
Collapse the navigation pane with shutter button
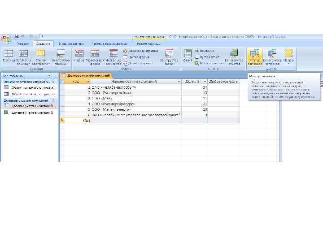coord(55,76)
